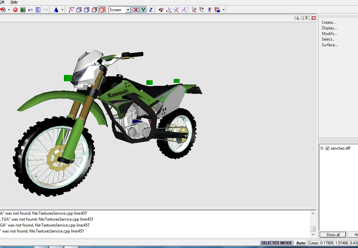This screenshot has height=248, width=358.
Task: Toggle the SELECTED MODE status button
Action: [x=277, y=243]
